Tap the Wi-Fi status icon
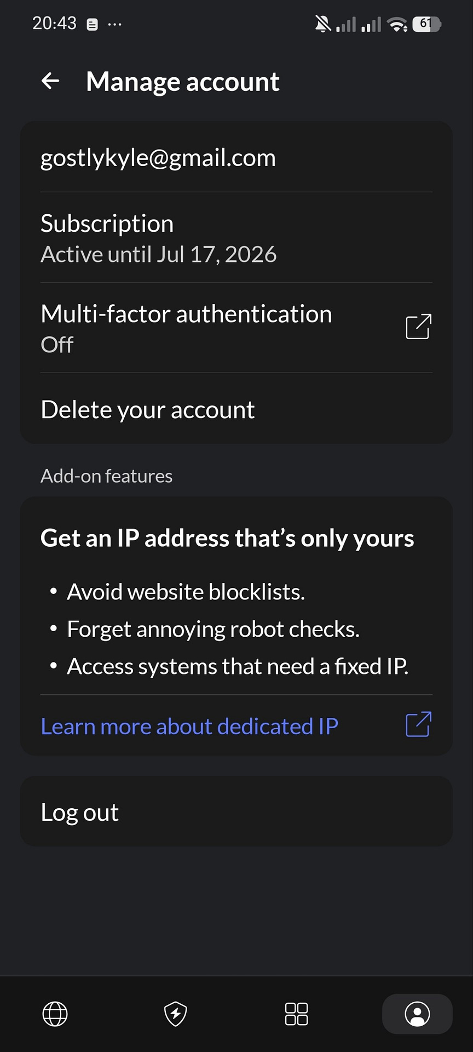The image size is (473, 1052). pyautogui.click(x=397, y=24)
